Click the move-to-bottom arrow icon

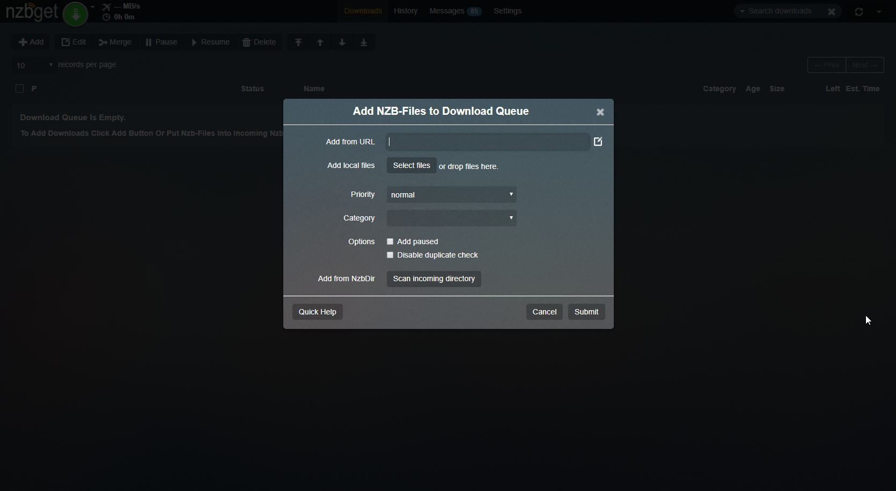coord(364,42)
